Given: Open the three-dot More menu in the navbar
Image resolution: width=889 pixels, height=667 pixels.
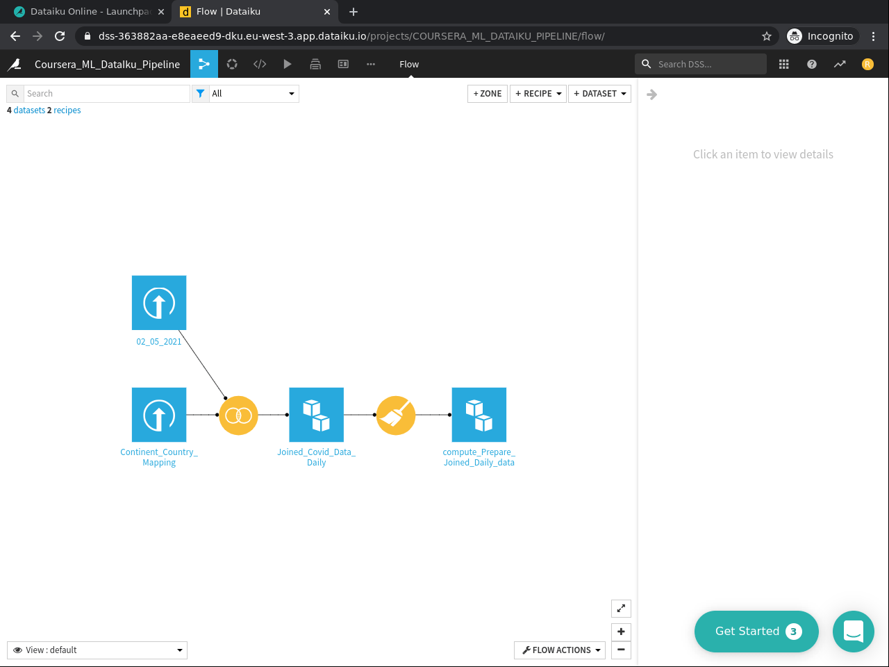Looking at the screenshot, I should point(371,64).
